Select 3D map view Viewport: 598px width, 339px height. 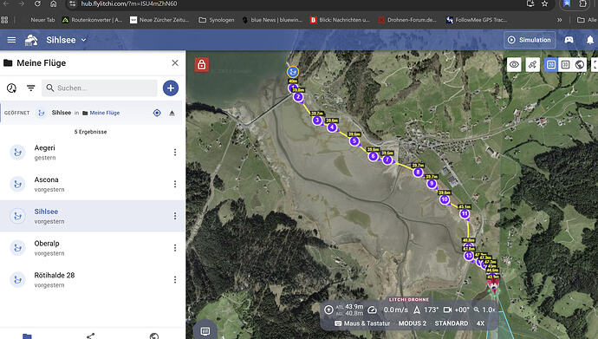565,64
